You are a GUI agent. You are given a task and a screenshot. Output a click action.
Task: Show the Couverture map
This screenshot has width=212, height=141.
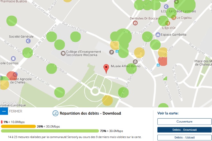[184, 121]
